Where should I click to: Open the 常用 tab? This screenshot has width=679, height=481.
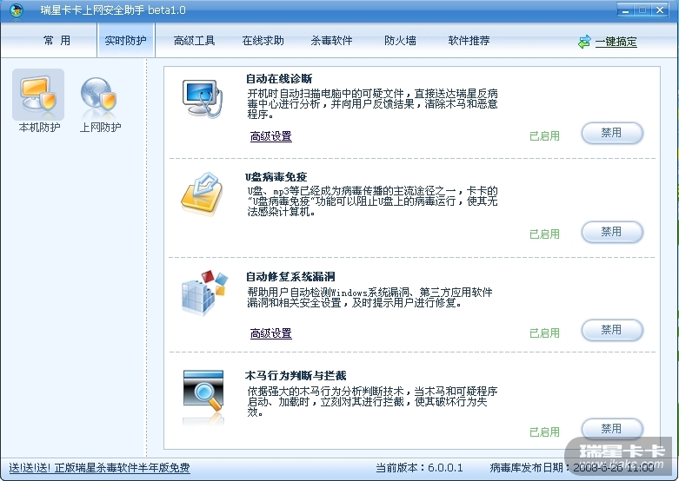click(57, 41)
